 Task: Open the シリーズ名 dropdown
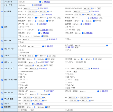[26, 5]
